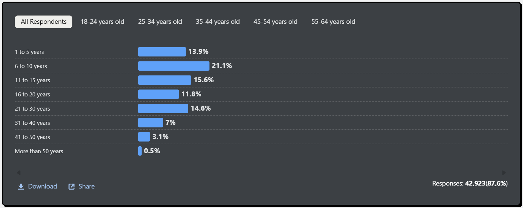Click the 6 to 10 years bar
523x208 pixels.
[173, 66]
